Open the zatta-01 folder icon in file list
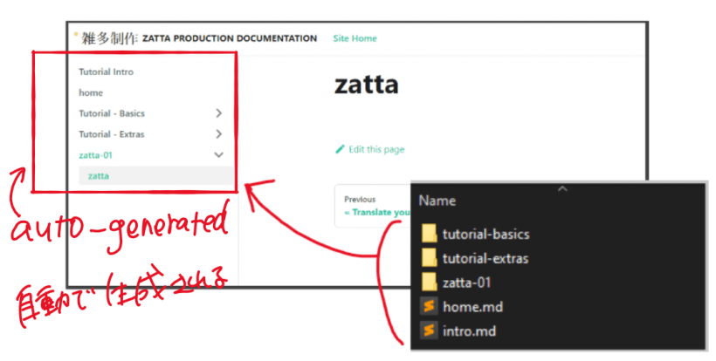This screenshot has width=716, height=361. point(429,283)
